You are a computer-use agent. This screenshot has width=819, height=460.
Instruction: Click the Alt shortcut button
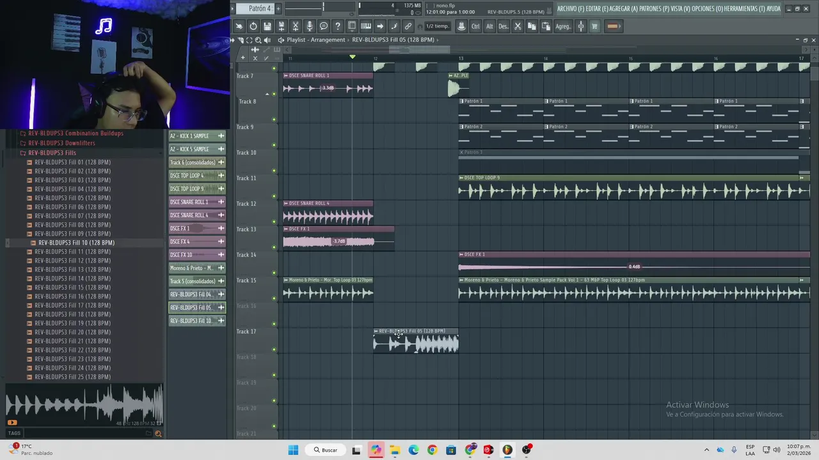pos(489,26)
